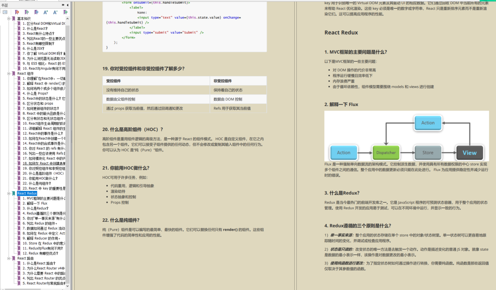Collapse the React Redux tree node
The image size is (496, 290).
pyautogui.click(x=9, y=193)
